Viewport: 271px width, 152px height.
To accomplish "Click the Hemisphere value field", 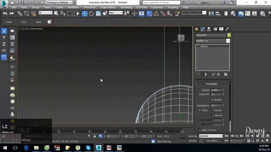I will [216, 105].
